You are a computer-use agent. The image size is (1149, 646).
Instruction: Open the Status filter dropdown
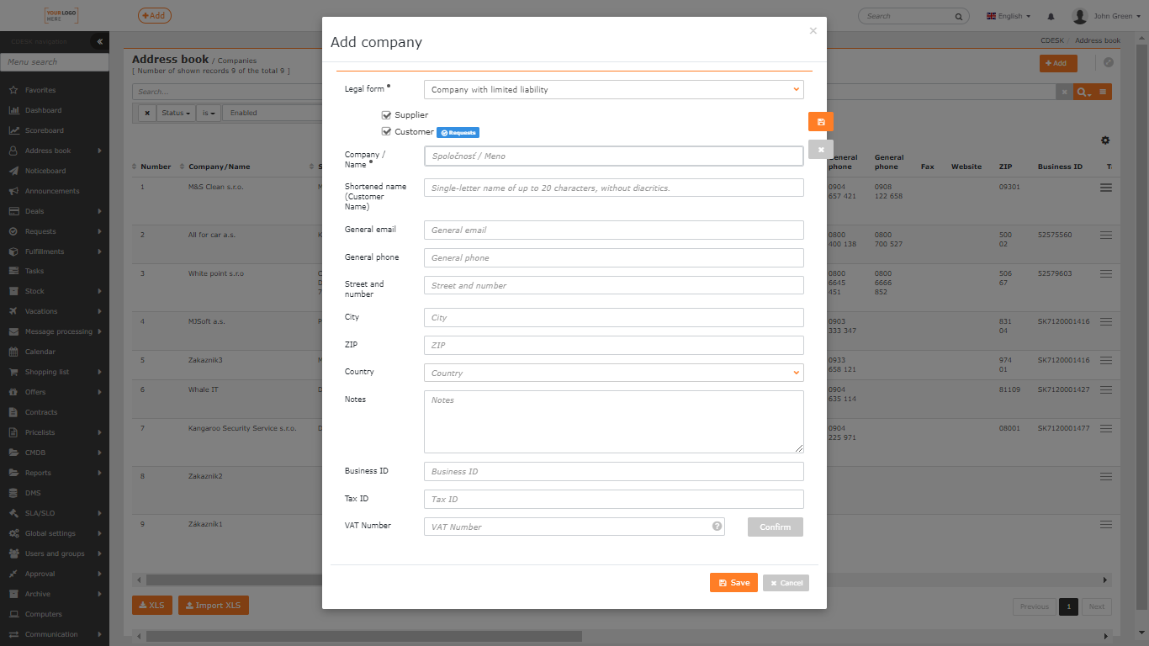tap(177, 113)
